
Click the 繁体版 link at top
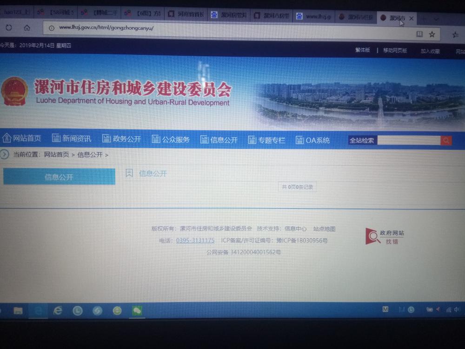(x=362, y=50)
